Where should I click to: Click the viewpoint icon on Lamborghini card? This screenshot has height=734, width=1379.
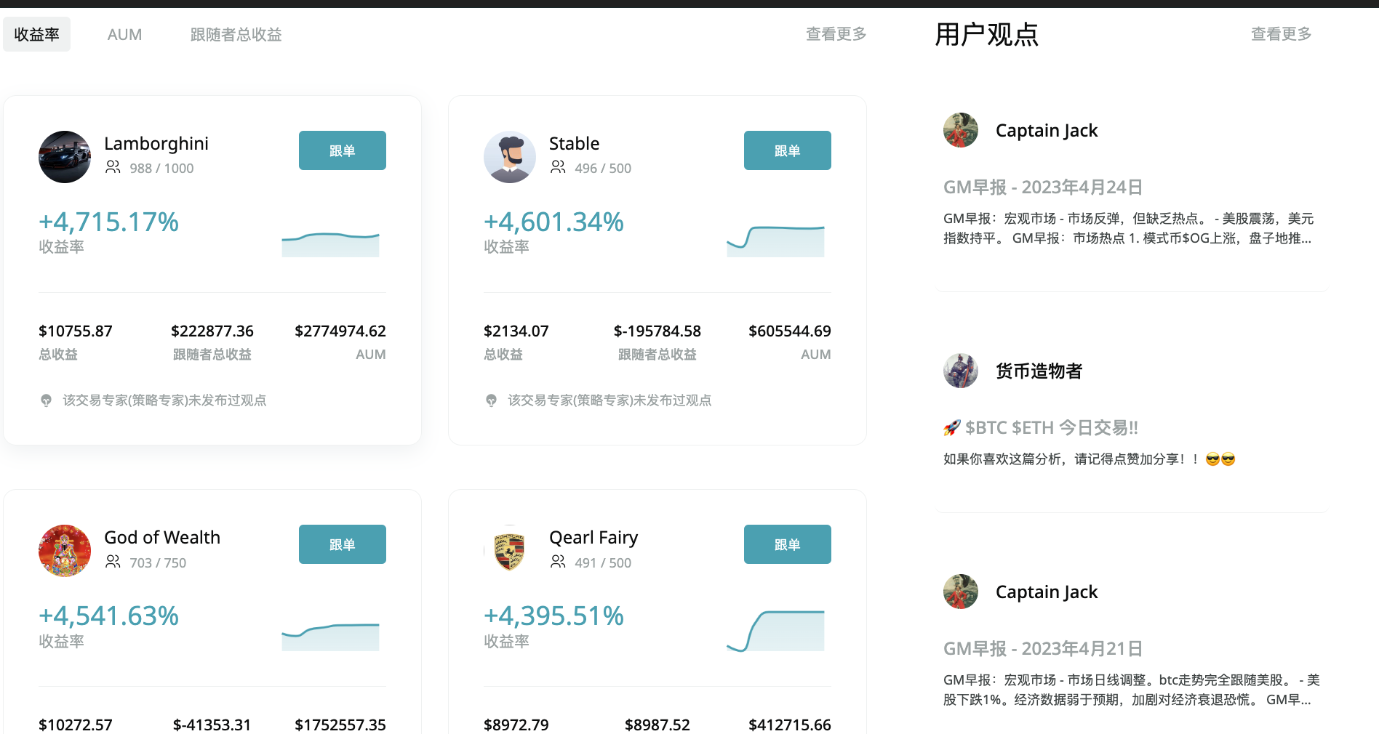[47, 400]
